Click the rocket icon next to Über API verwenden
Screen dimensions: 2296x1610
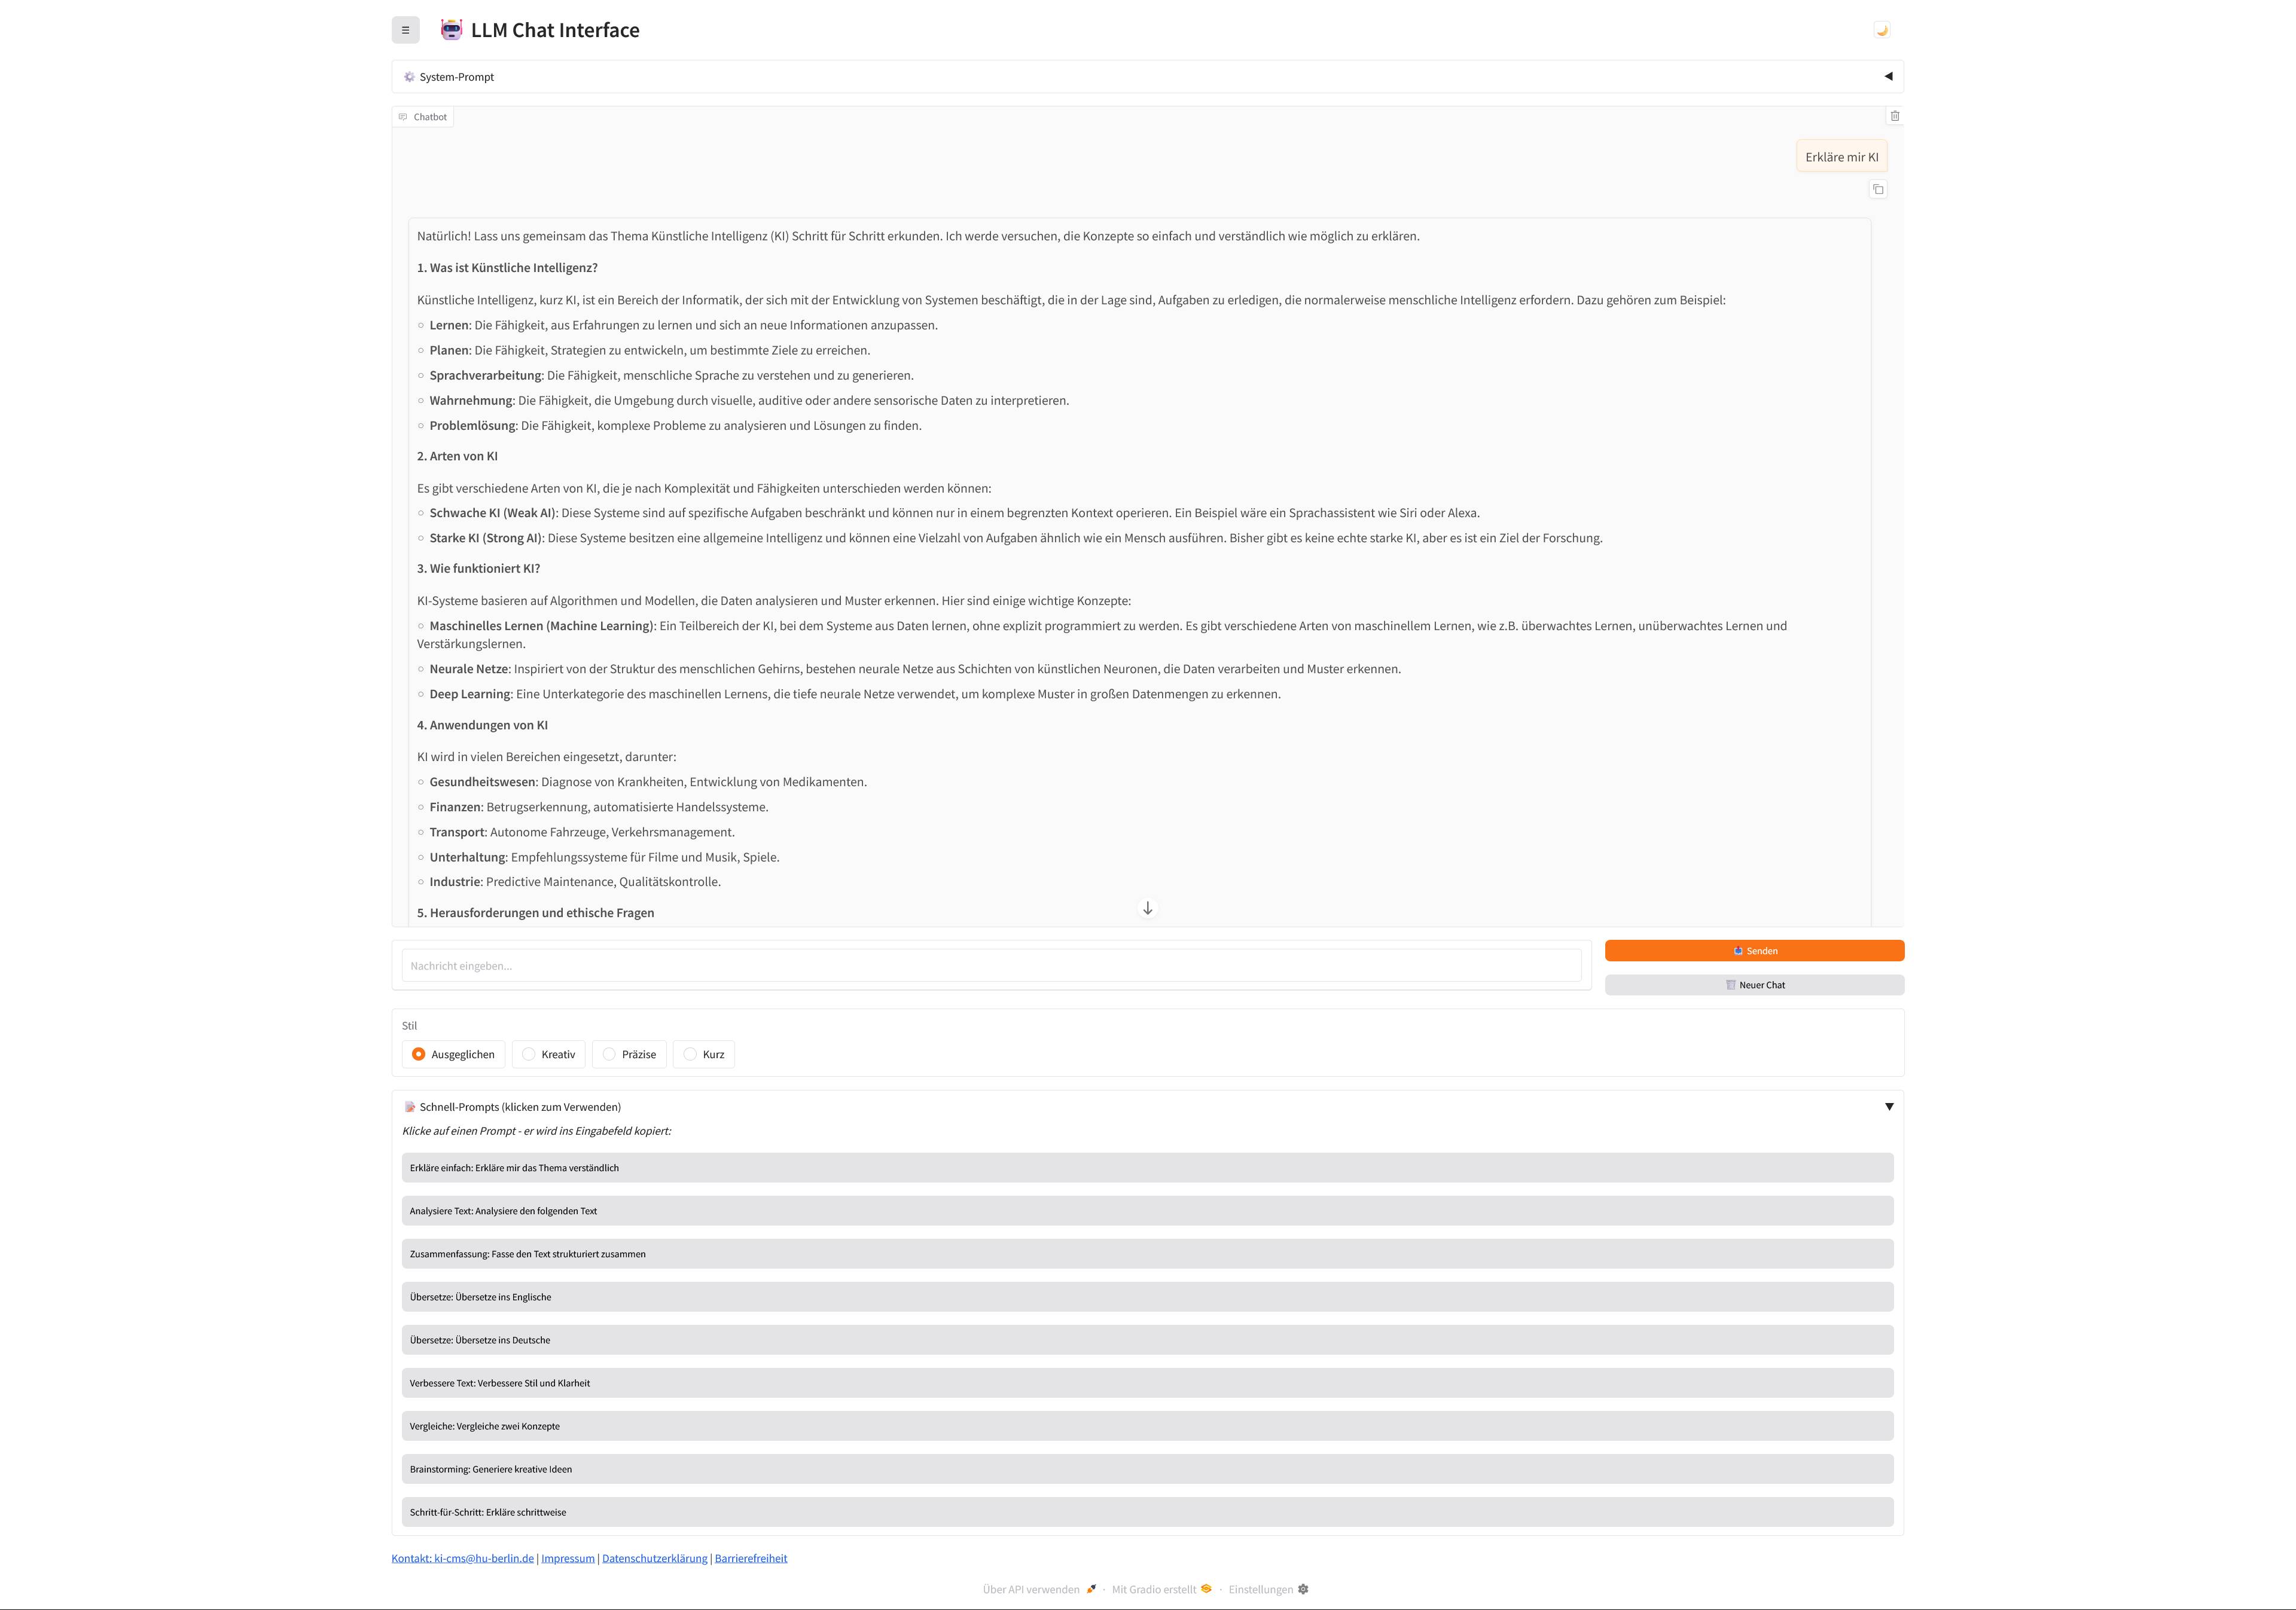[x=1090, y=1589]
